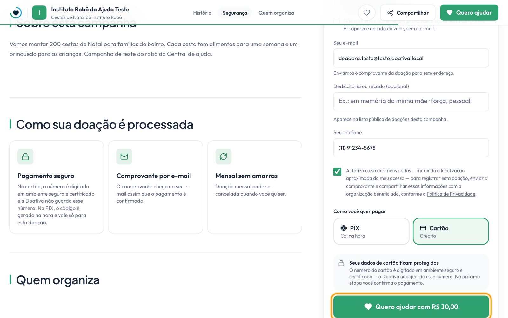Switch to Quem organiza tab
The height and width of the screenshot is (318, 508).
276,13
